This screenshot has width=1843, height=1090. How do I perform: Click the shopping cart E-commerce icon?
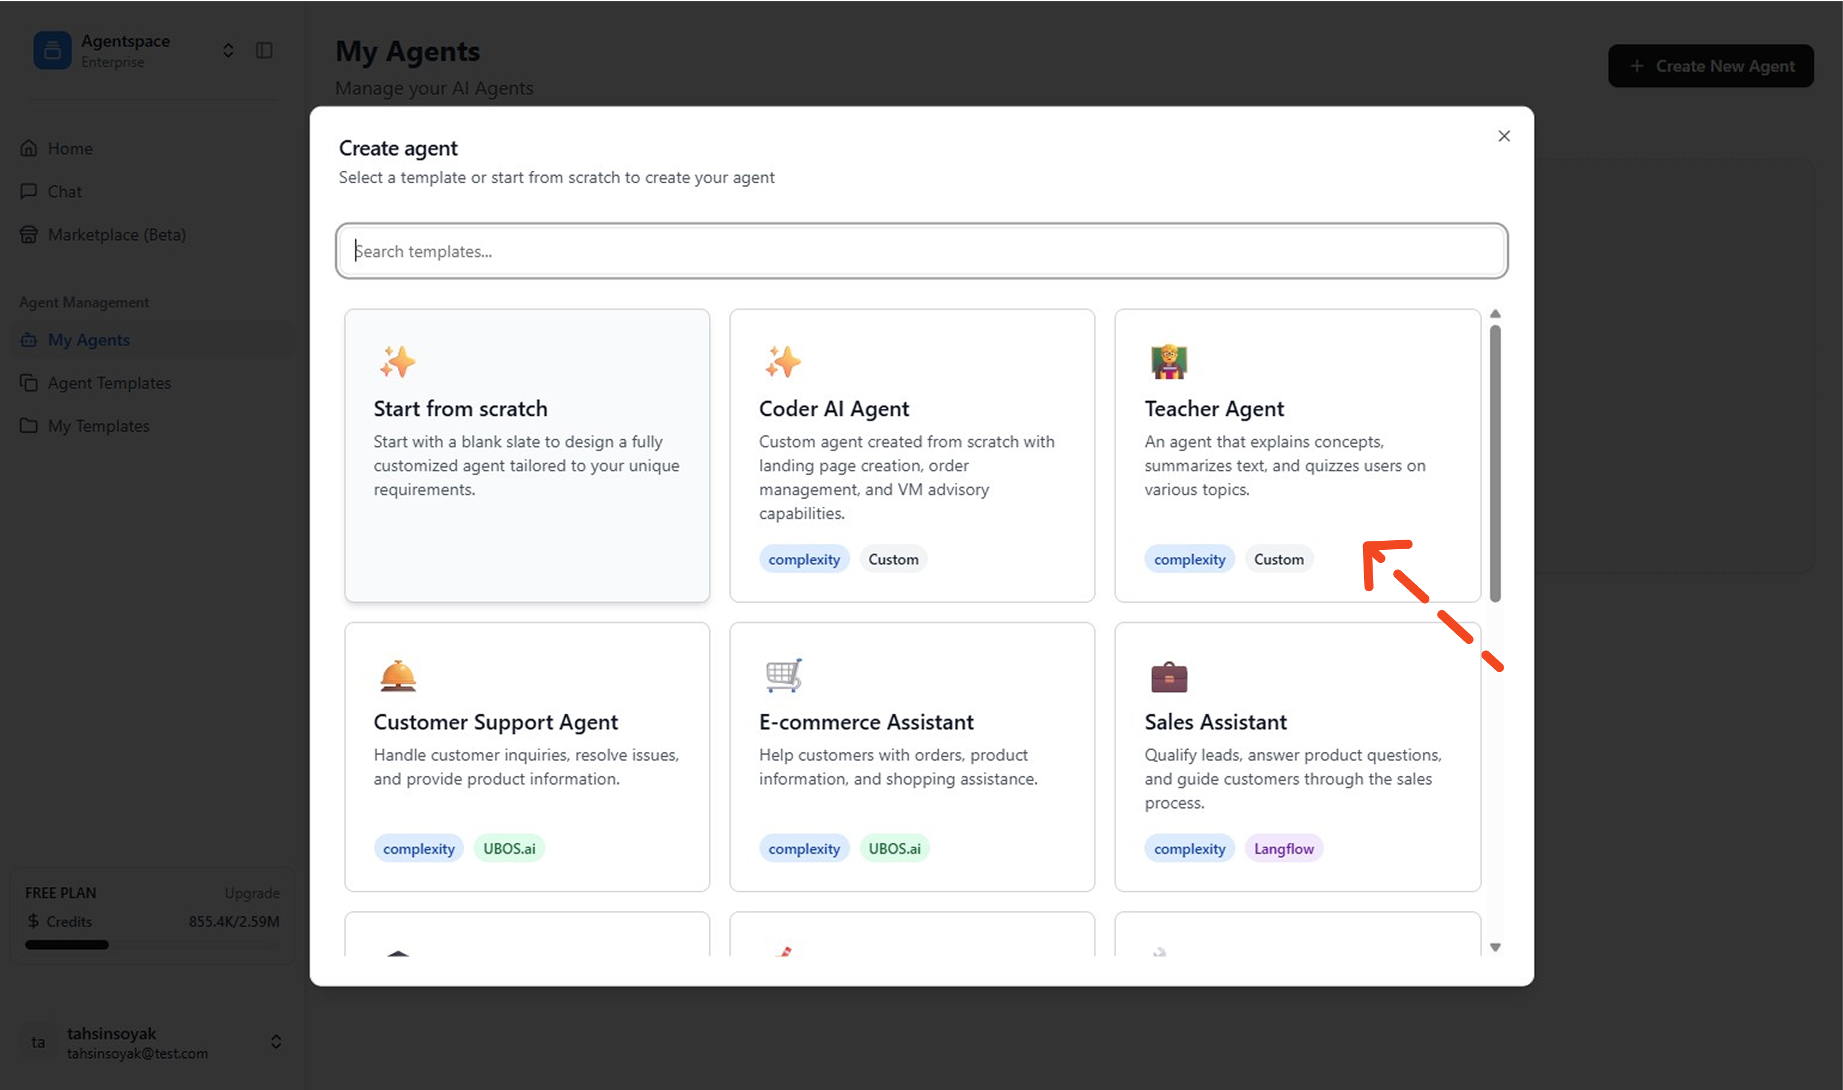[783, 675]
